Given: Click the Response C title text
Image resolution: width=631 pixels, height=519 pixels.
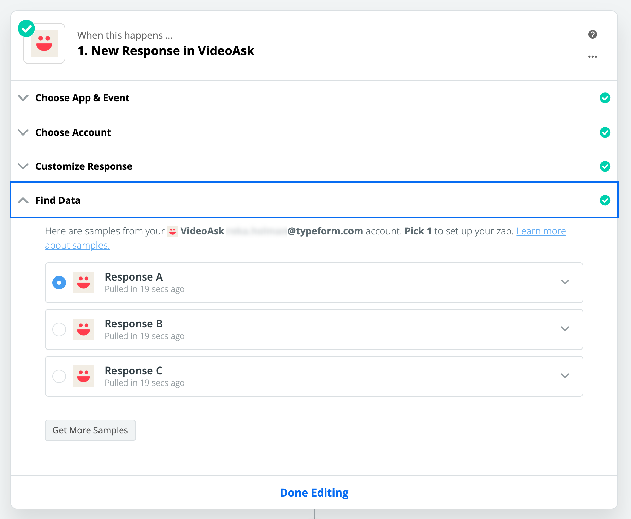Looking at the screenshot, I should click(134, 371).
